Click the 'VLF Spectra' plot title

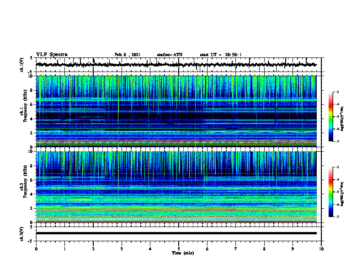[x=52, y=55]
